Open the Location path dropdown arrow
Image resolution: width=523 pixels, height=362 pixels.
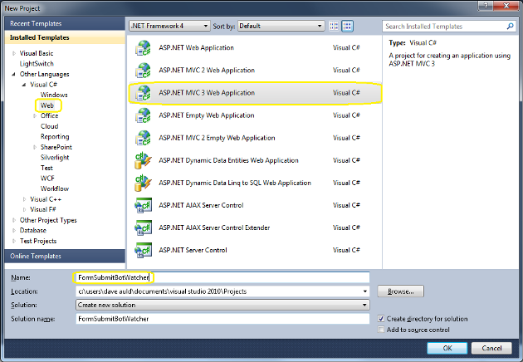pyautogui.click(x=365, y=291)
